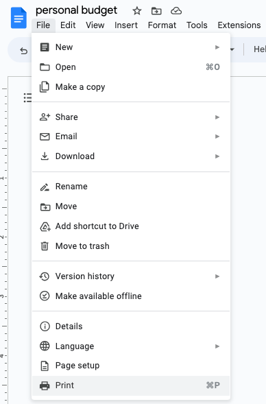Click the ⌘P shortcut label

click(x=213, y=385)
